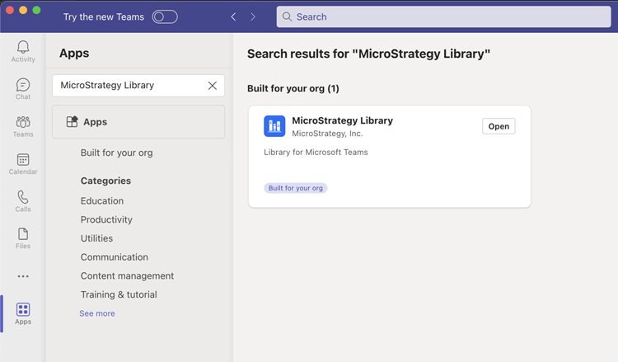Open the Calendar sidebar icon
This screenshot has width=618, height=362.
tap(23, 161)
